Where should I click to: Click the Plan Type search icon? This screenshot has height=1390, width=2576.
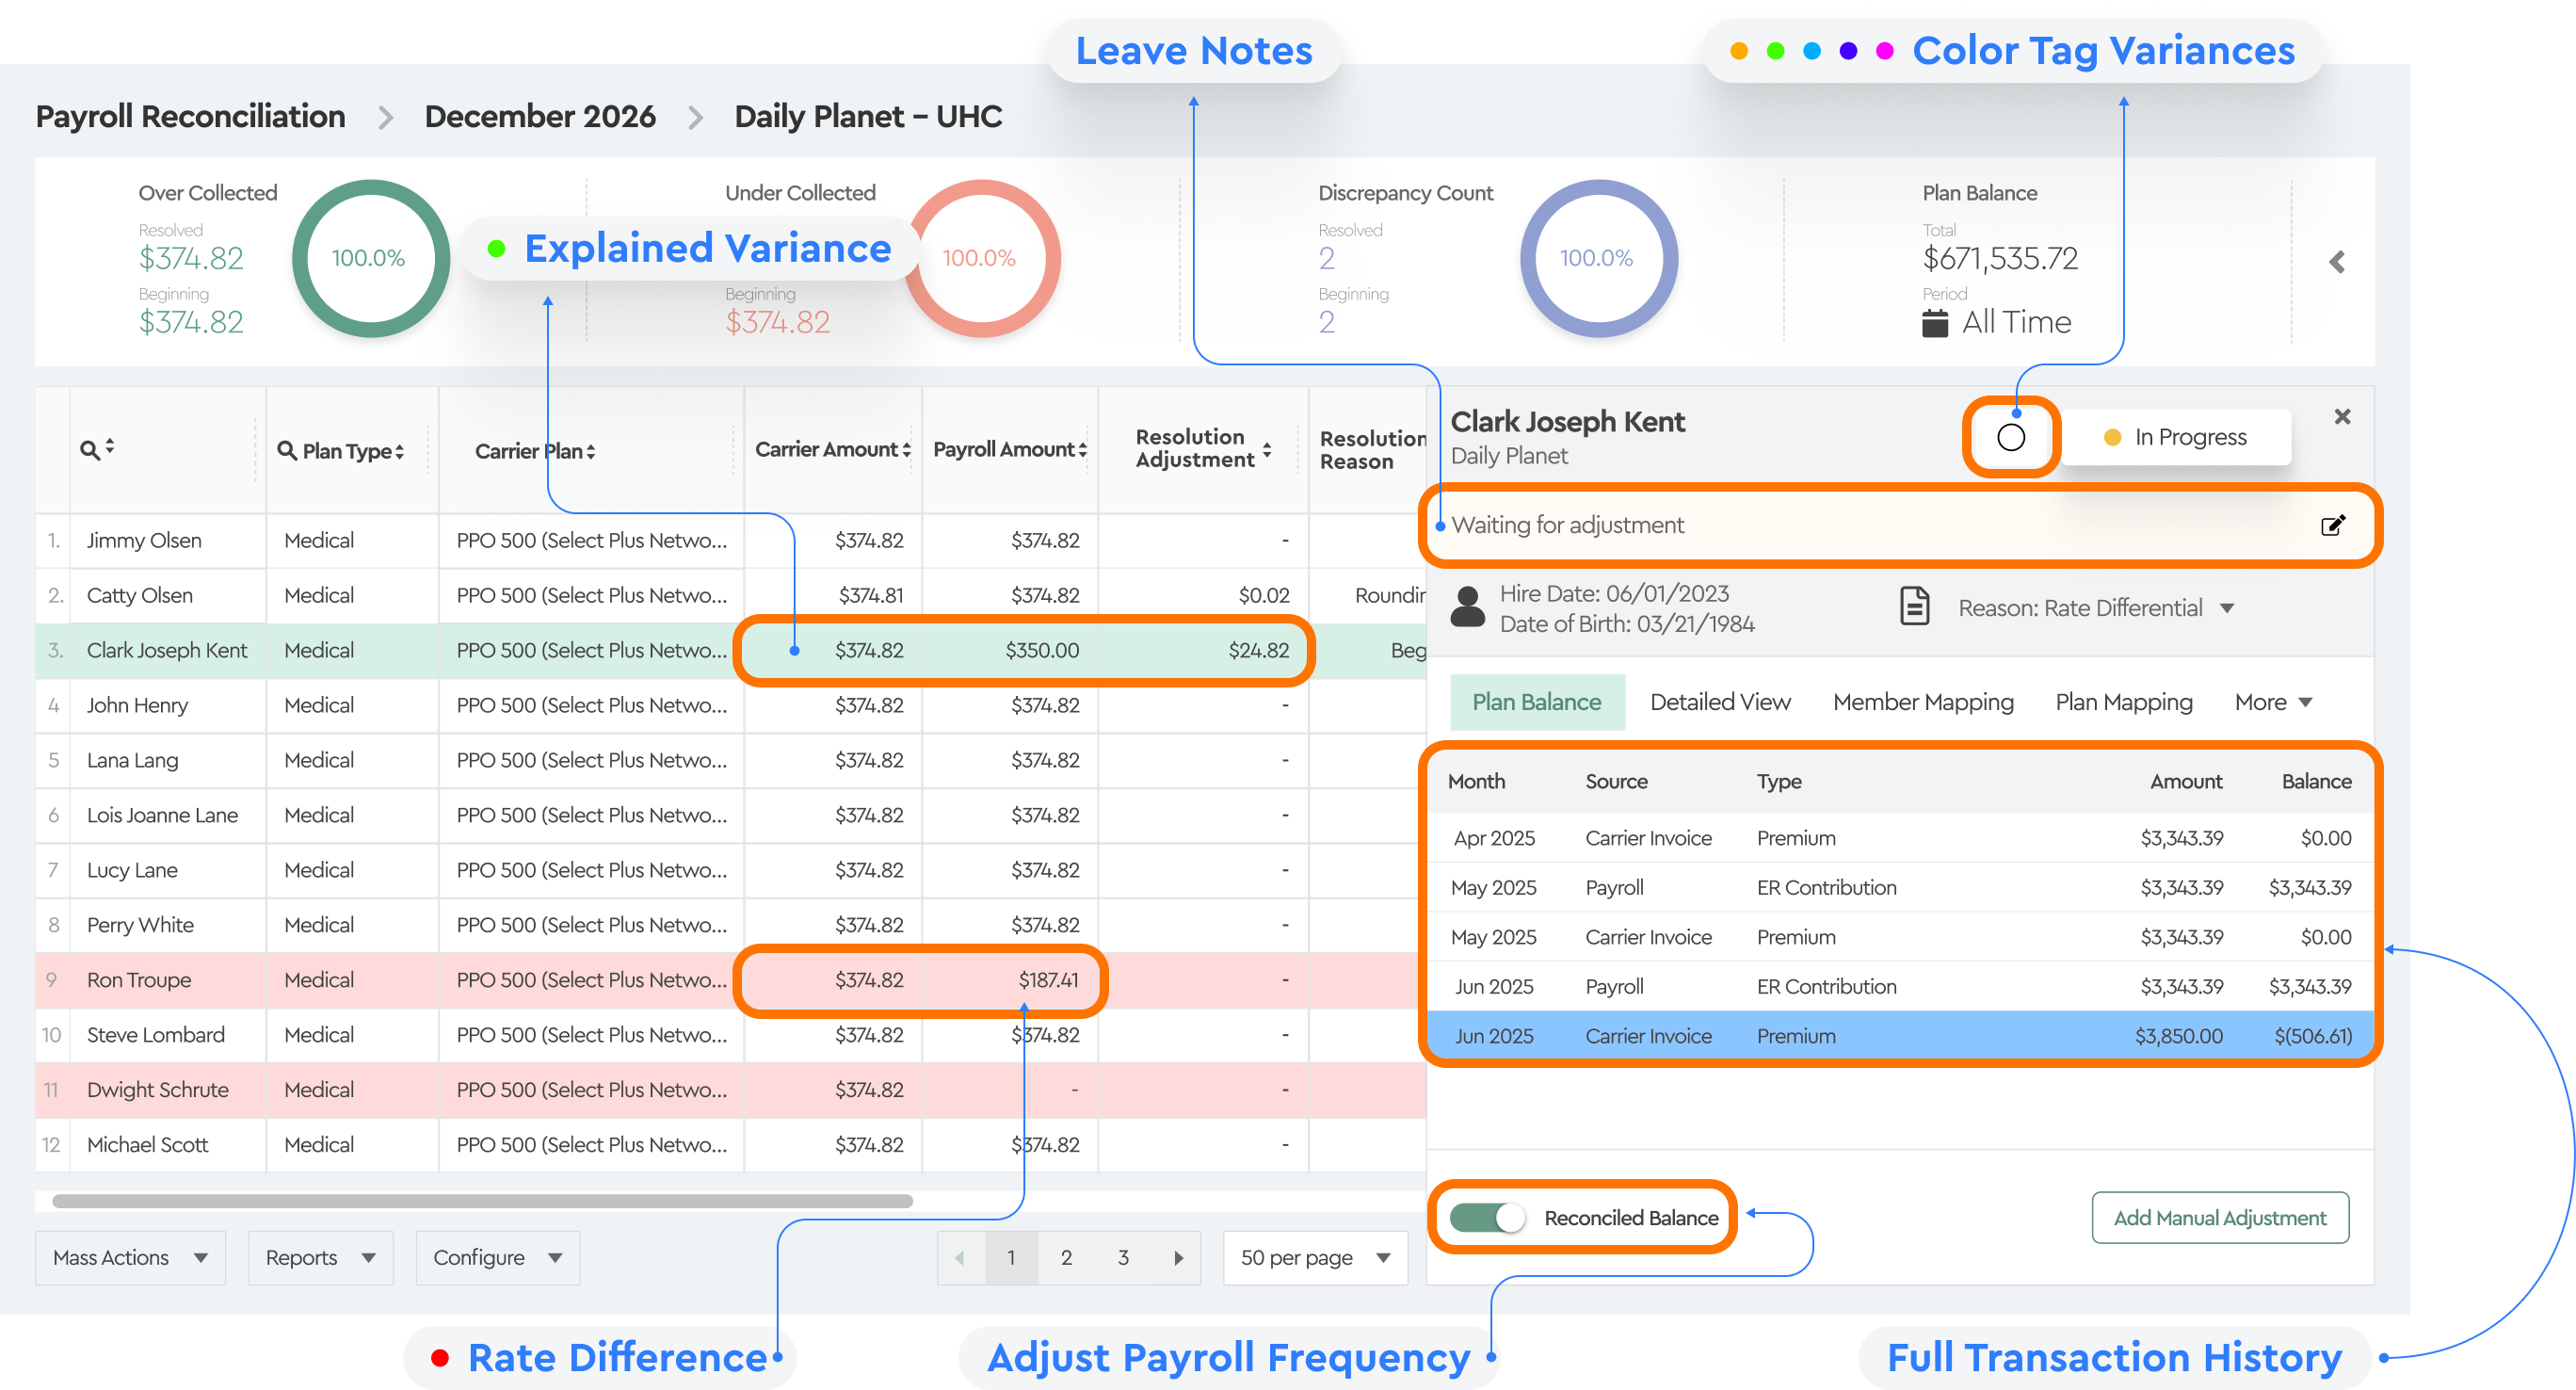pos(287,450)
